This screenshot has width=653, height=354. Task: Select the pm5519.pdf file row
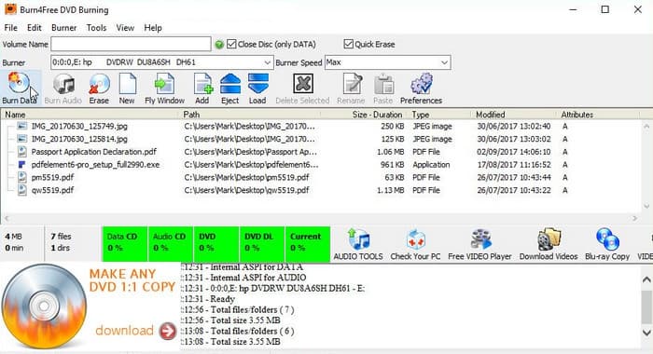(x=321, y=178)
